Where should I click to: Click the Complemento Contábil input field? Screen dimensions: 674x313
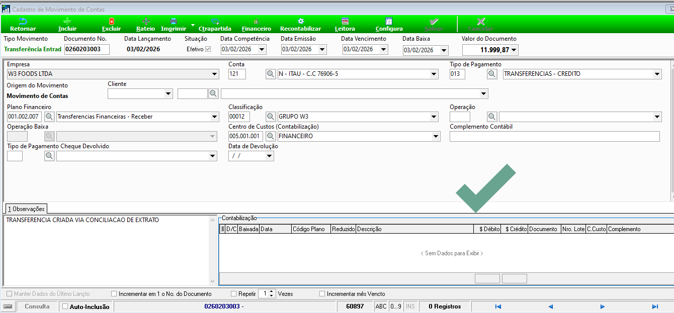tap(555, 136)
